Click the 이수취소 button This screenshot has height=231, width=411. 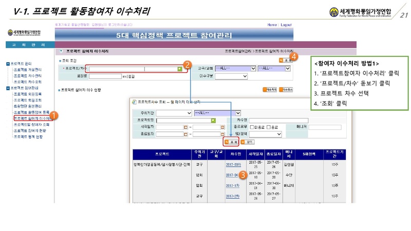click(286, 89)
